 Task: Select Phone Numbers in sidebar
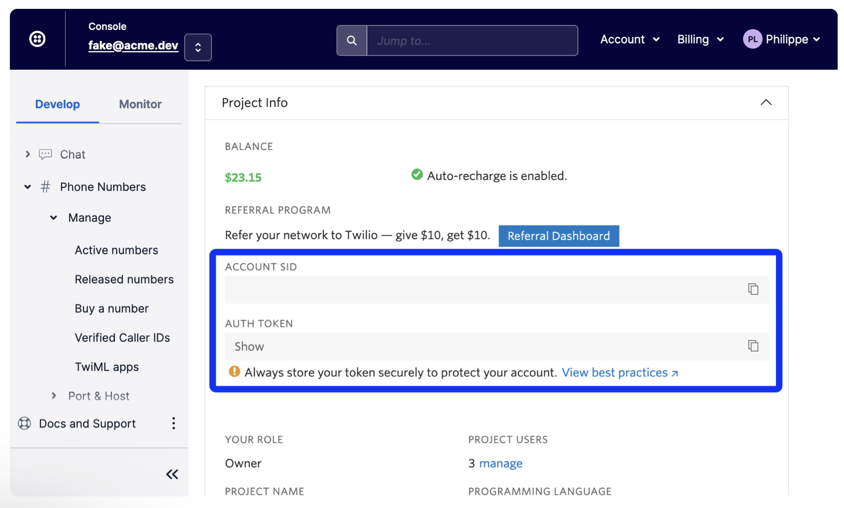point(103,187)
